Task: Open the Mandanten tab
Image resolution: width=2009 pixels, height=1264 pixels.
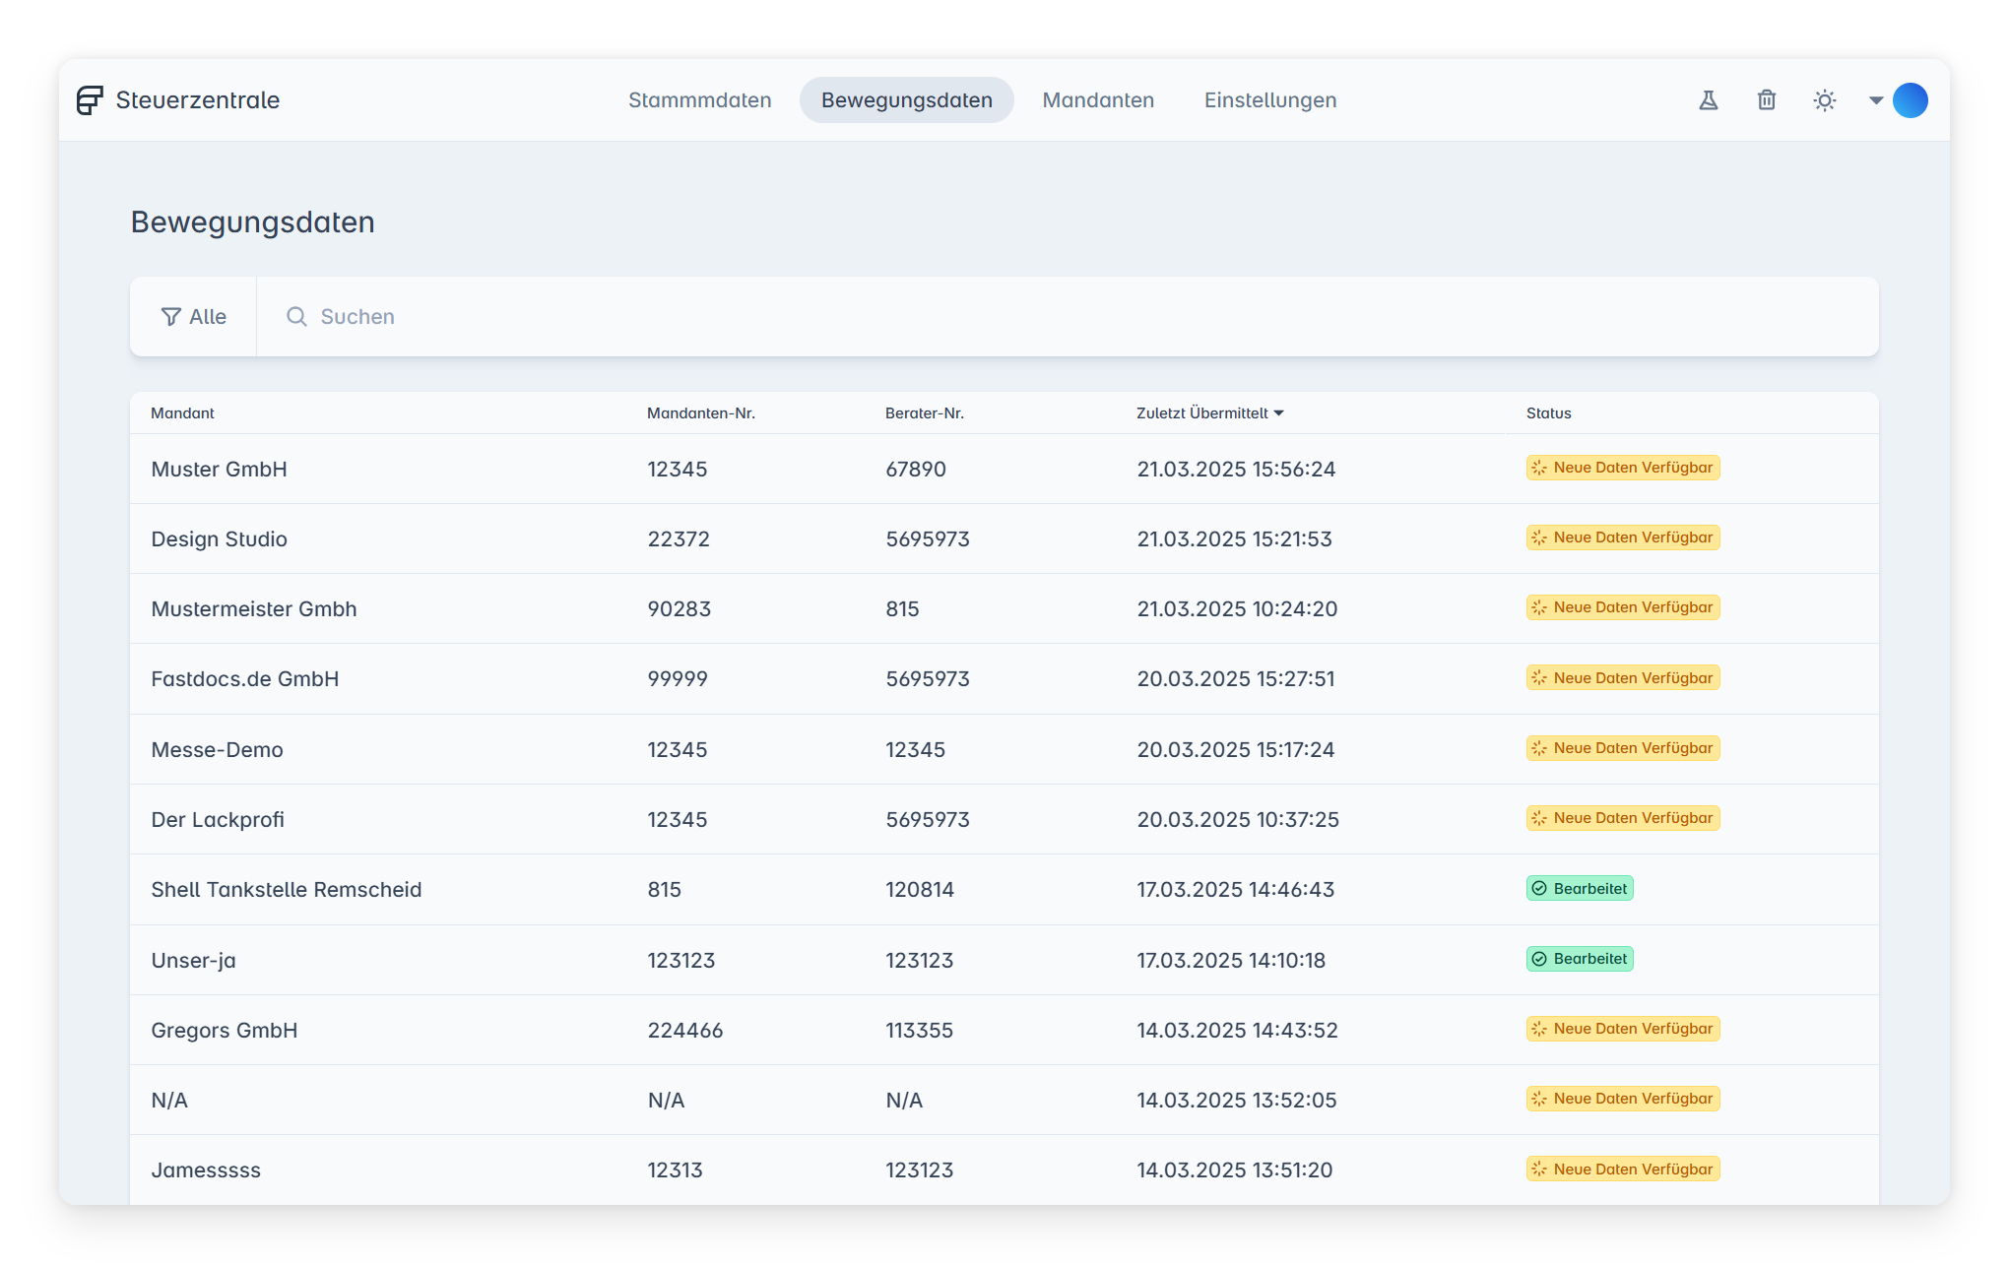Action: coord(1098,100)
